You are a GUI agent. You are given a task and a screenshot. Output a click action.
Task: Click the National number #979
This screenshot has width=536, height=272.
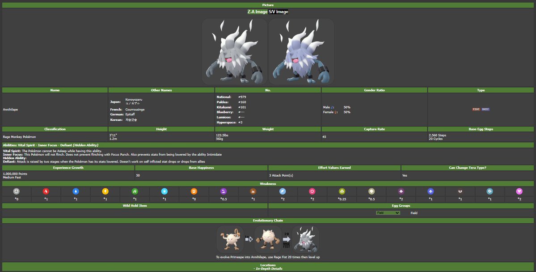pyautogui.click(x=242, y=97)
